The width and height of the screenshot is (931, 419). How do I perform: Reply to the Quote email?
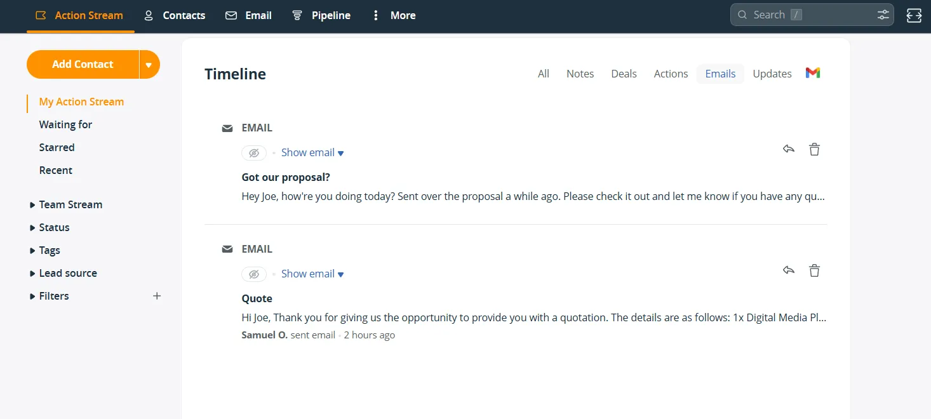point(789,270)
